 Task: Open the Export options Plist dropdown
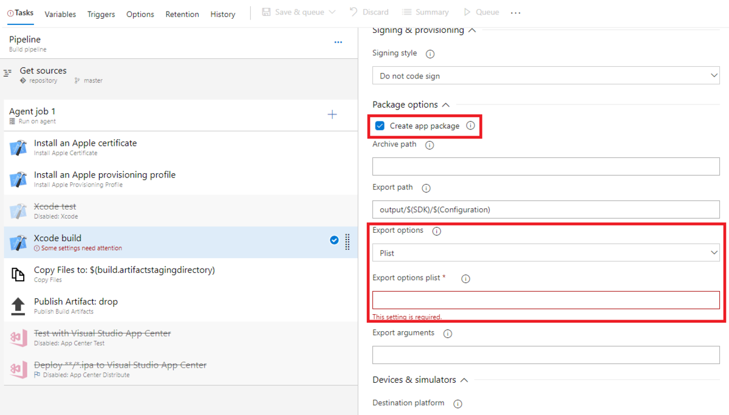546,253
